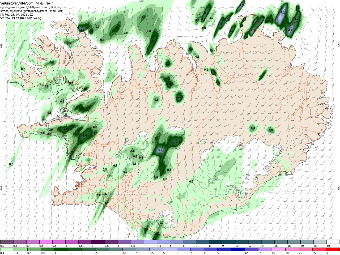Pick the white swatch at the end of the top row
Image resolution: width=340 pixels, height=255 pixels.
pos(333,241)
